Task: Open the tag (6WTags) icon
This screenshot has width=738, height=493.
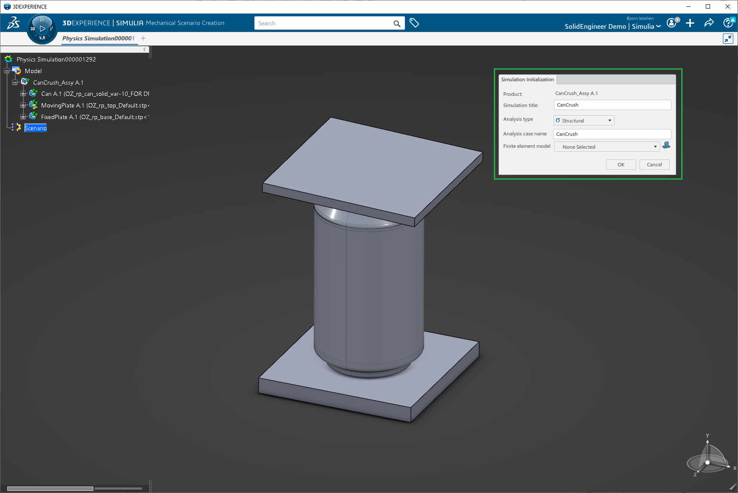Action: point(414,23)
